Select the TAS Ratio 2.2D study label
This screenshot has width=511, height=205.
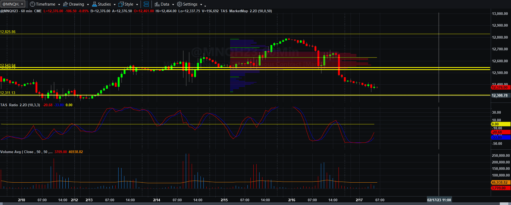(x=20, y=105)
